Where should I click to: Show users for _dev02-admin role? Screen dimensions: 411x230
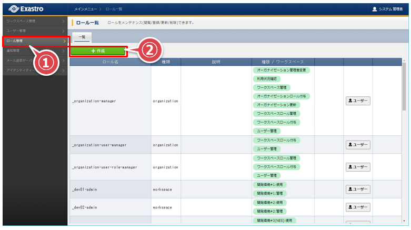358,207
